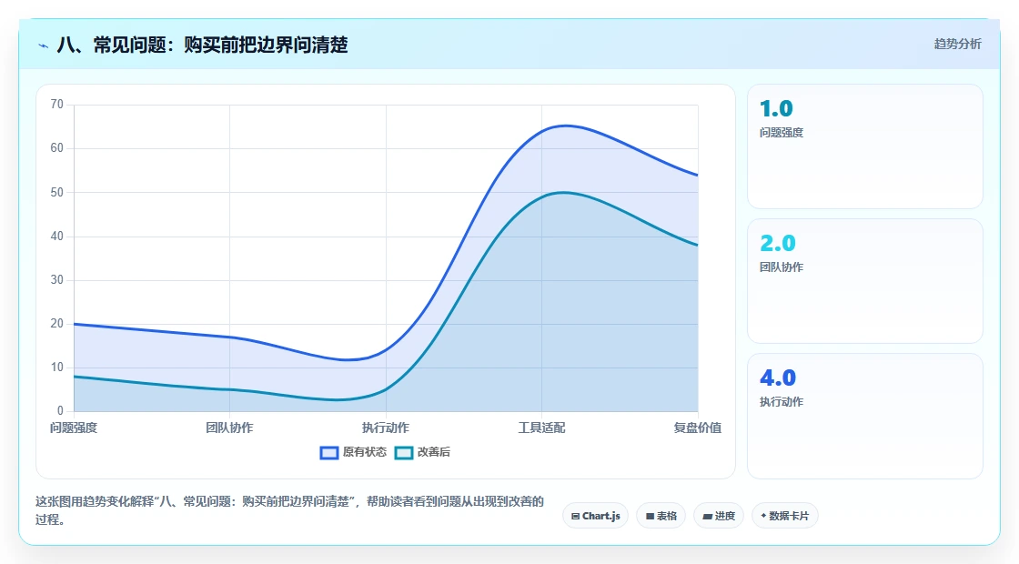
Task: Open the 1.0 问题强度 stat card
Action: (865, 146)
